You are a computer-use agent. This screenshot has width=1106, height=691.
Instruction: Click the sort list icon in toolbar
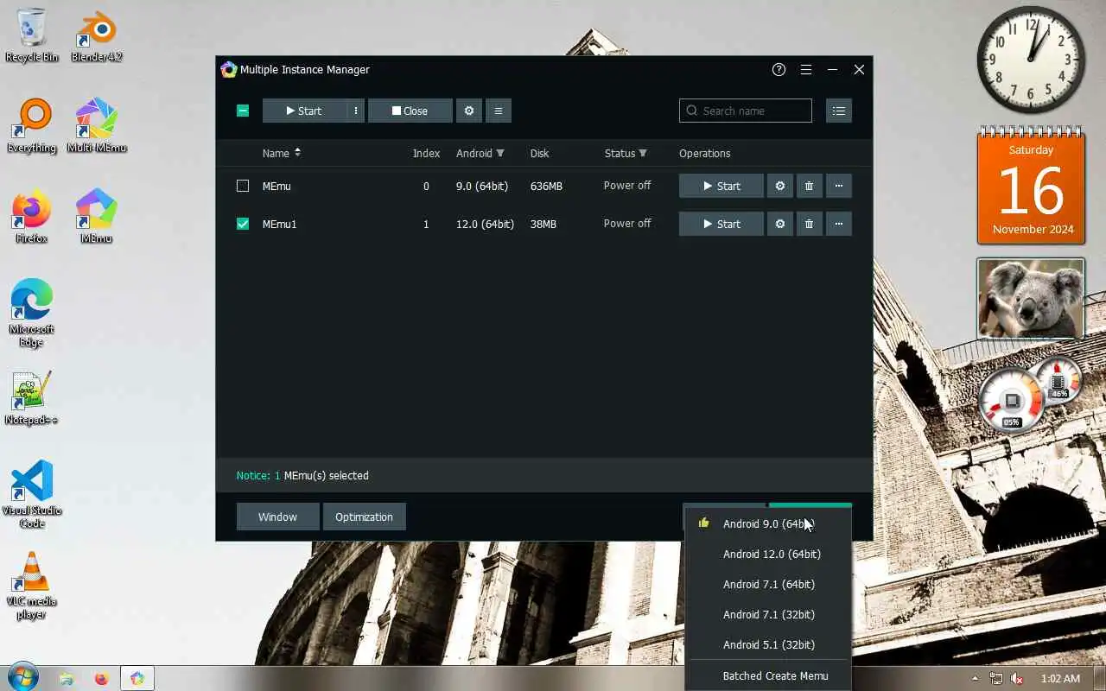click(498, 111)
